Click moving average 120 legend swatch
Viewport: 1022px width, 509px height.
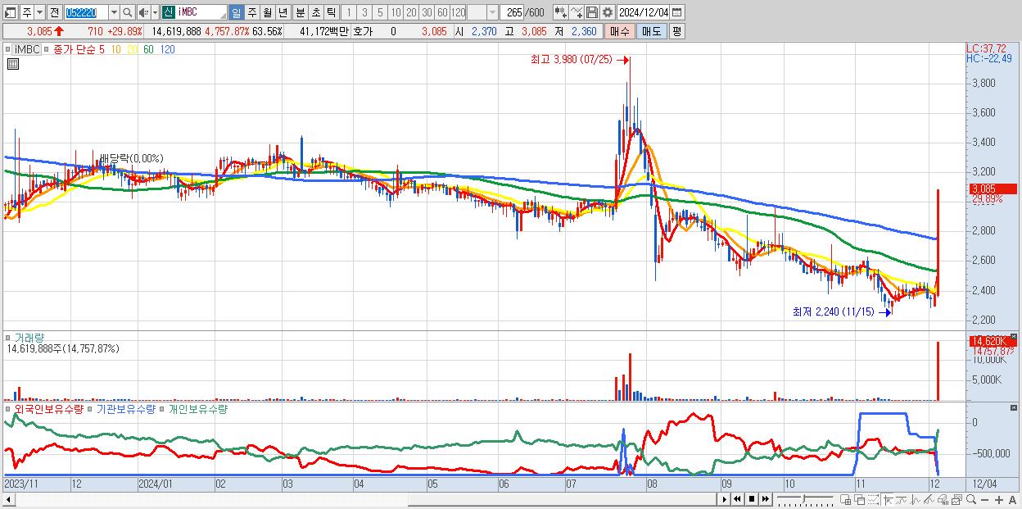coord(167,49)
